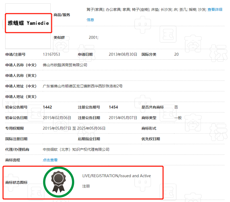
Task: Click preliminary announcement date 2015年02月06日
Action: (57, 118)
